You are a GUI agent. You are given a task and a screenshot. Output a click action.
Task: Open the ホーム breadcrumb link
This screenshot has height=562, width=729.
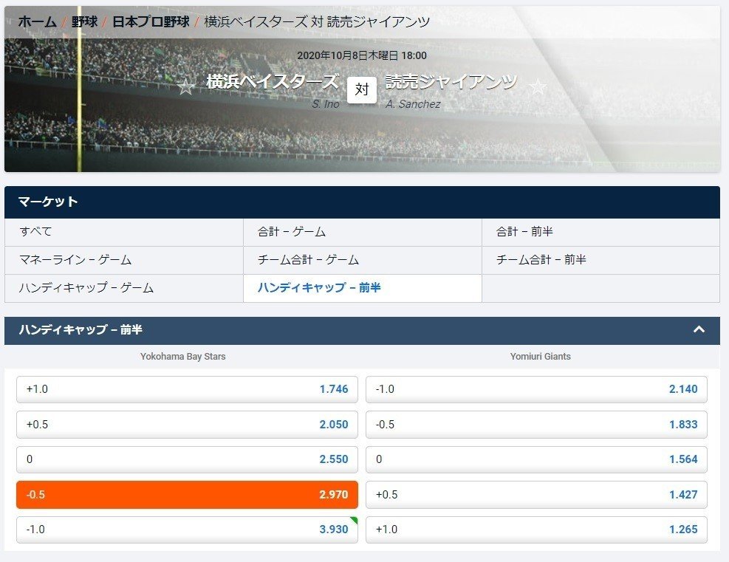[37, 22]
